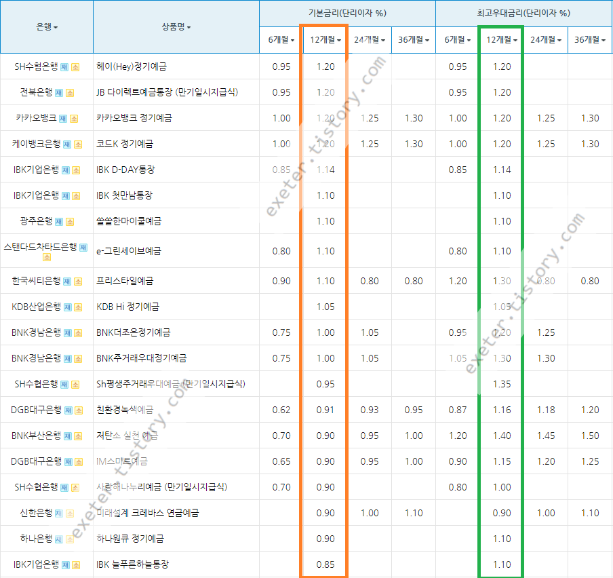Viewport: 613px width, 578px height.
Task: Click the 재 badge next to 신한은행
Action: pos(59,514)
